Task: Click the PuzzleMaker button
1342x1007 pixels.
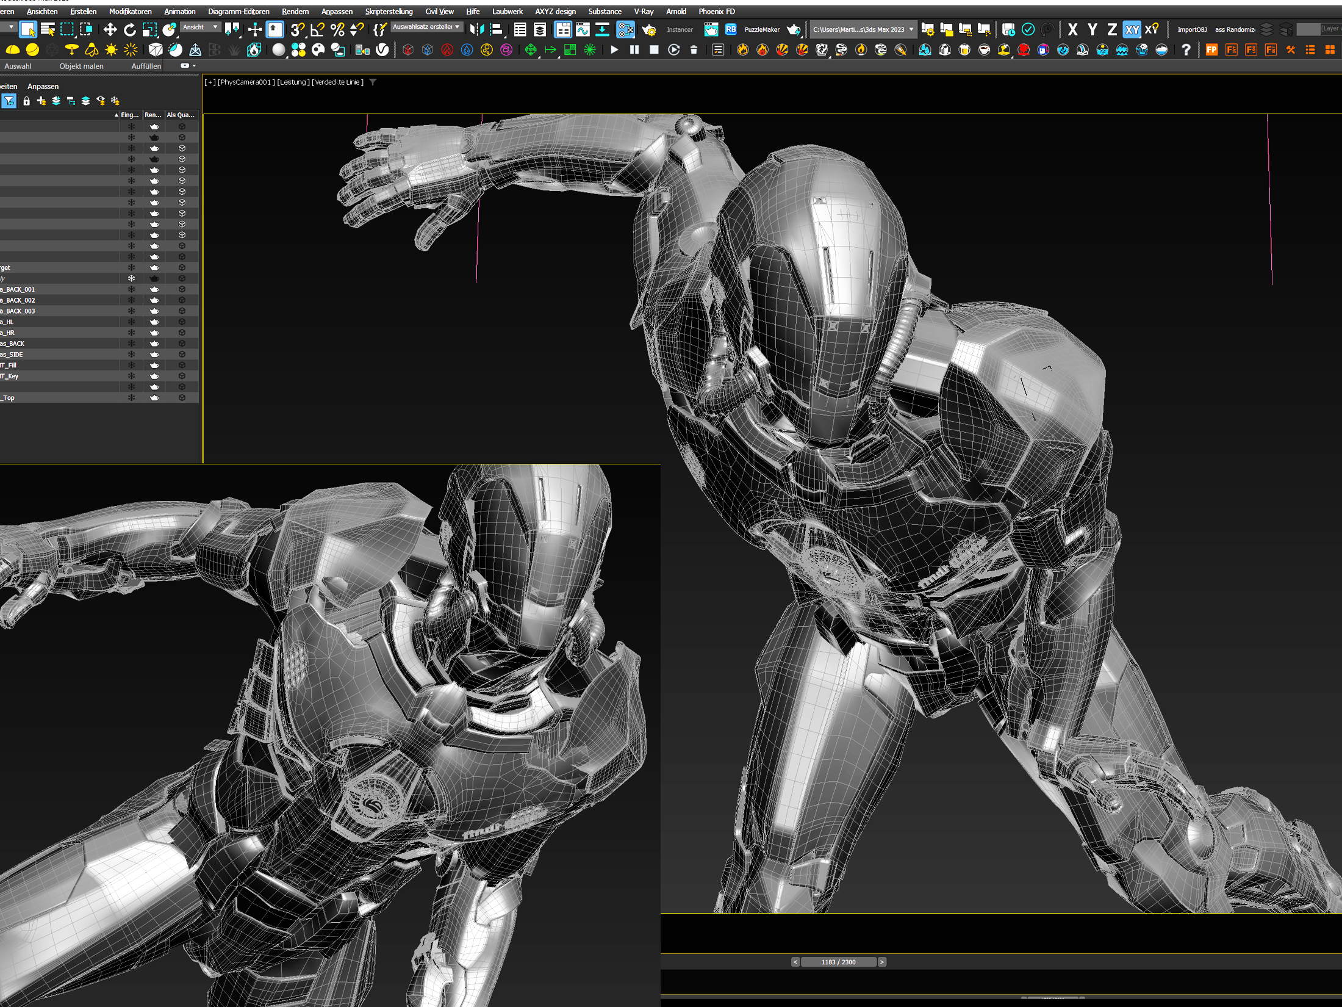Action: click(762, 29)
